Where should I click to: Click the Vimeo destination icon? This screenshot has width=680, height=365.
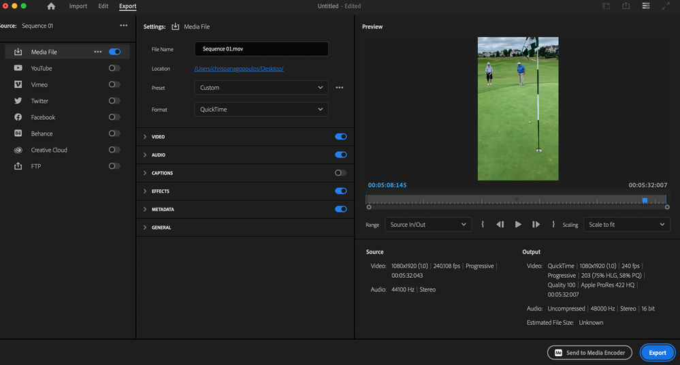pyautogui.click(x=18, y=84)
